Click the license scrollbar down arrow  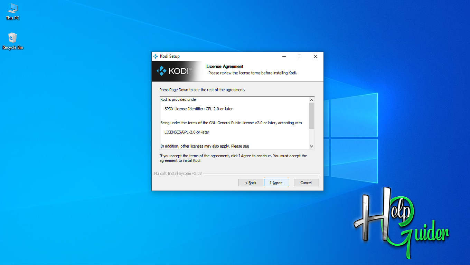[311, 146]
